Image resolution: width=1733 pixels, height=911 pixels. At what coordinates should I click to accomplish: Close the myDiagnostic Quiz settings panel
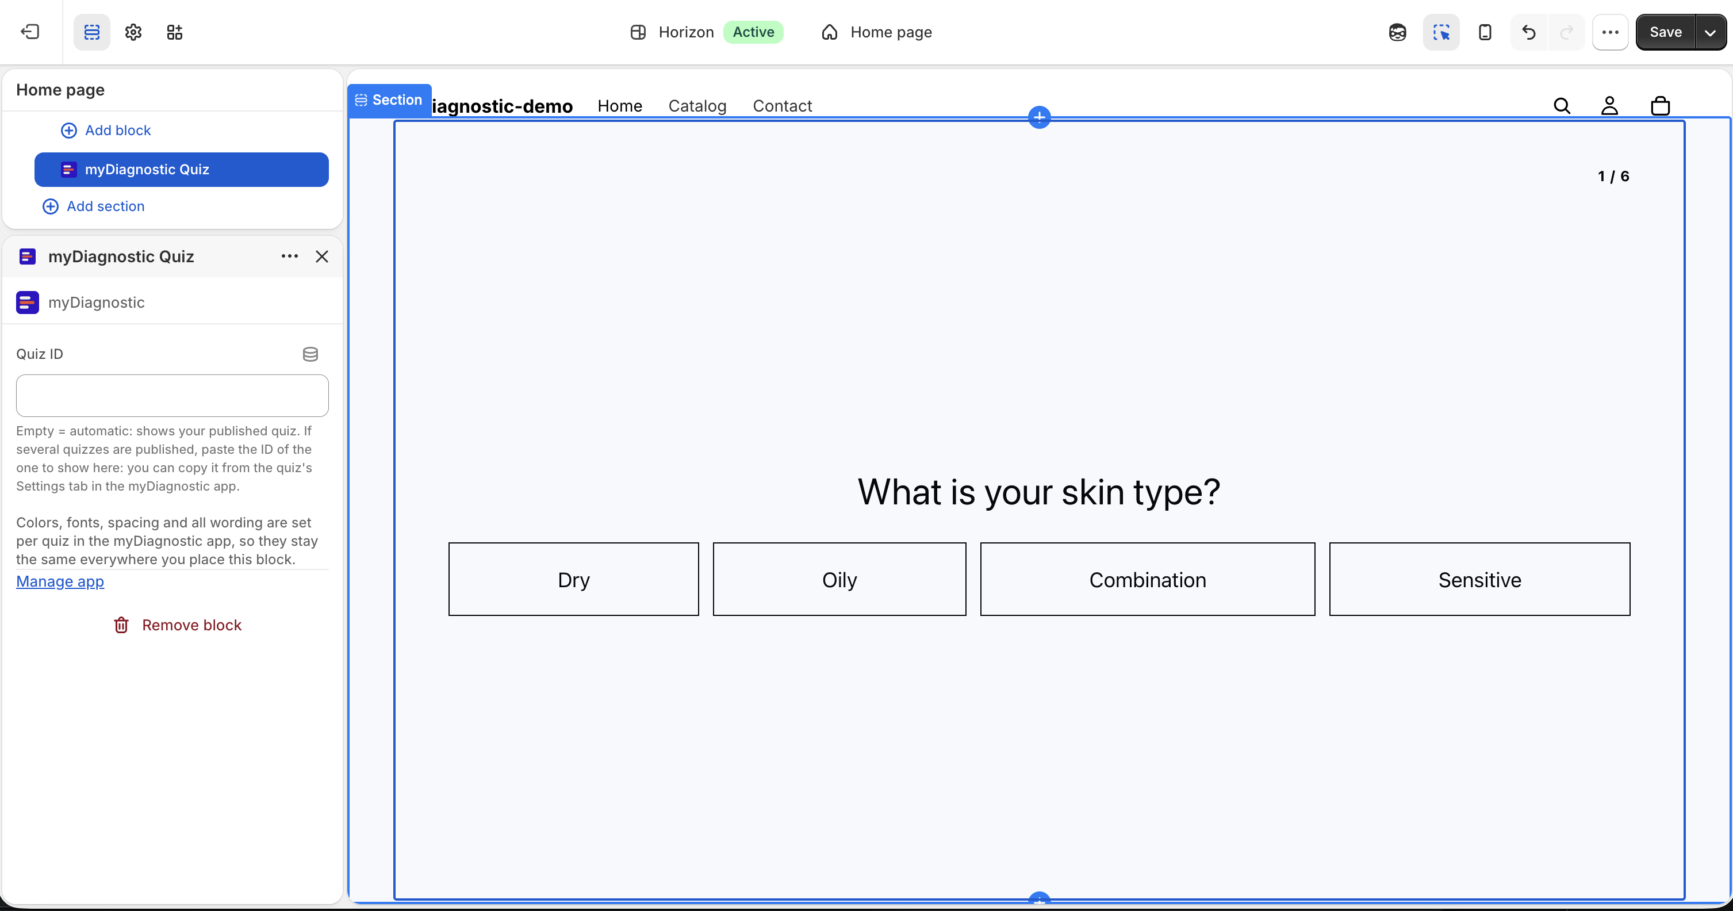321,257
